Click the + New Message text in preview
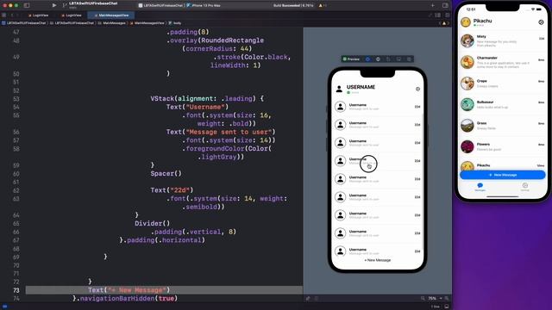 [x=378, y=260]
